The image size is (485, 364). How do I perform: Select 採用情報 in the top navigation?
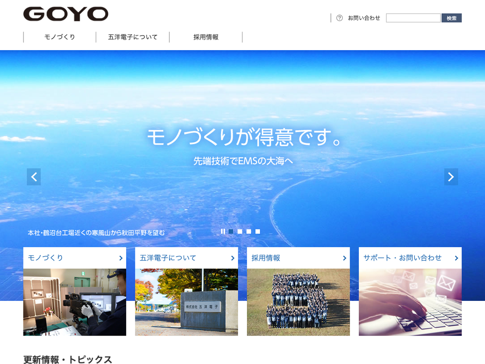tap(206, 37)
